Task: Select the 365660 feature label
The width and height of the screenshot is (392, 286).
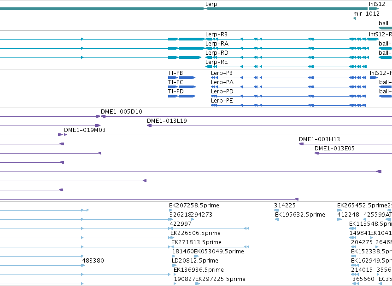Action: (363, 279)
